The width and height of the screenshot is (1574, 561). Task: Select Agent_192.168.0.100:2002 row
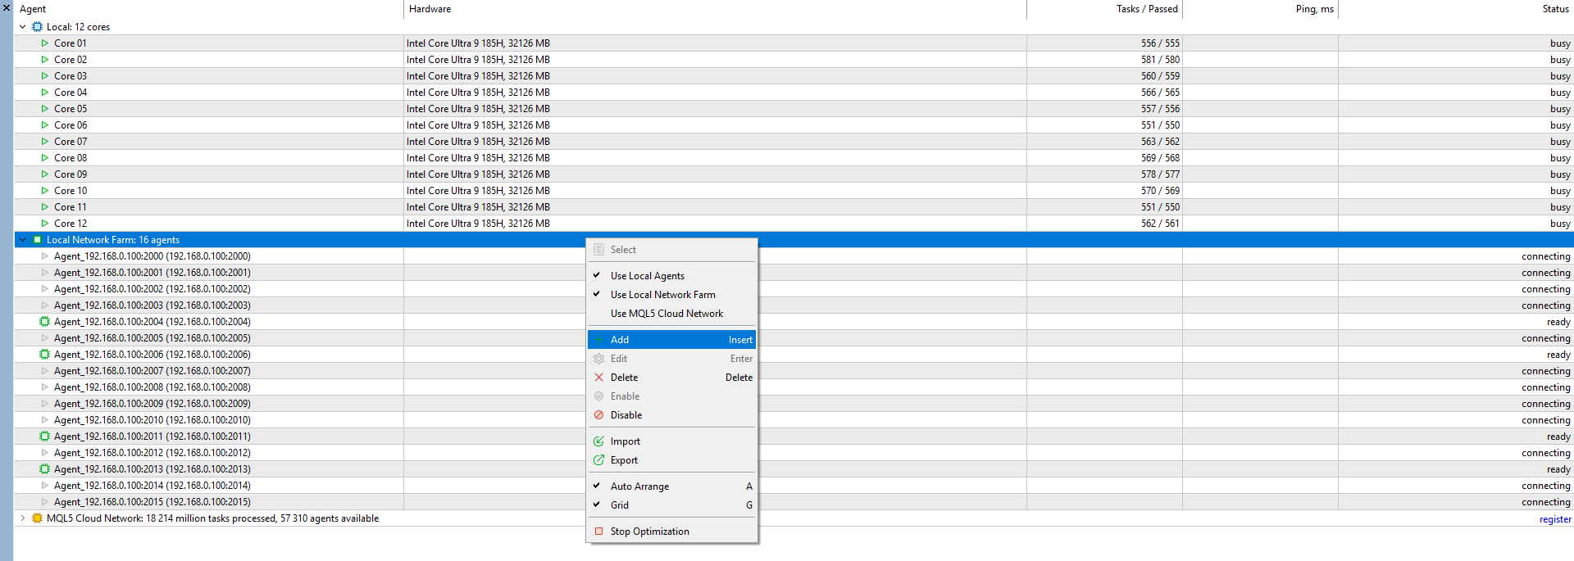click(x=794, y=289)
